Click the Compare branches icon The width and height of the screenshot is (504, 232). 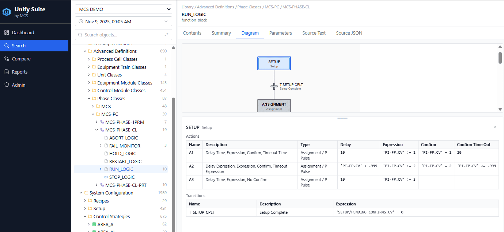[7, 59]
